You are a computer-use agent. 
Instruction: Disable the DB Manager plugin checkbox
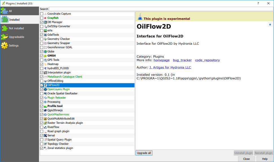(42, 22)
